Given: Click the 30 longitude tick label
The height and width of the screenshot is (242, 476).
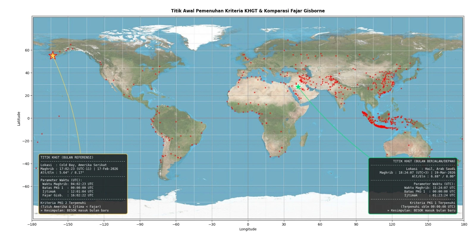Looking at the screenshot, I should pyautogui.click(x=284, y=224).
